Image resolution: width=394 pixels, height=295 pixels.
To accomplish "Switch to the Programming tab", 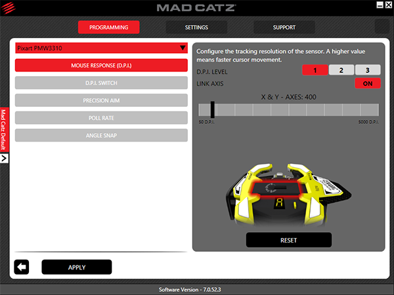I will click(109, 27).
